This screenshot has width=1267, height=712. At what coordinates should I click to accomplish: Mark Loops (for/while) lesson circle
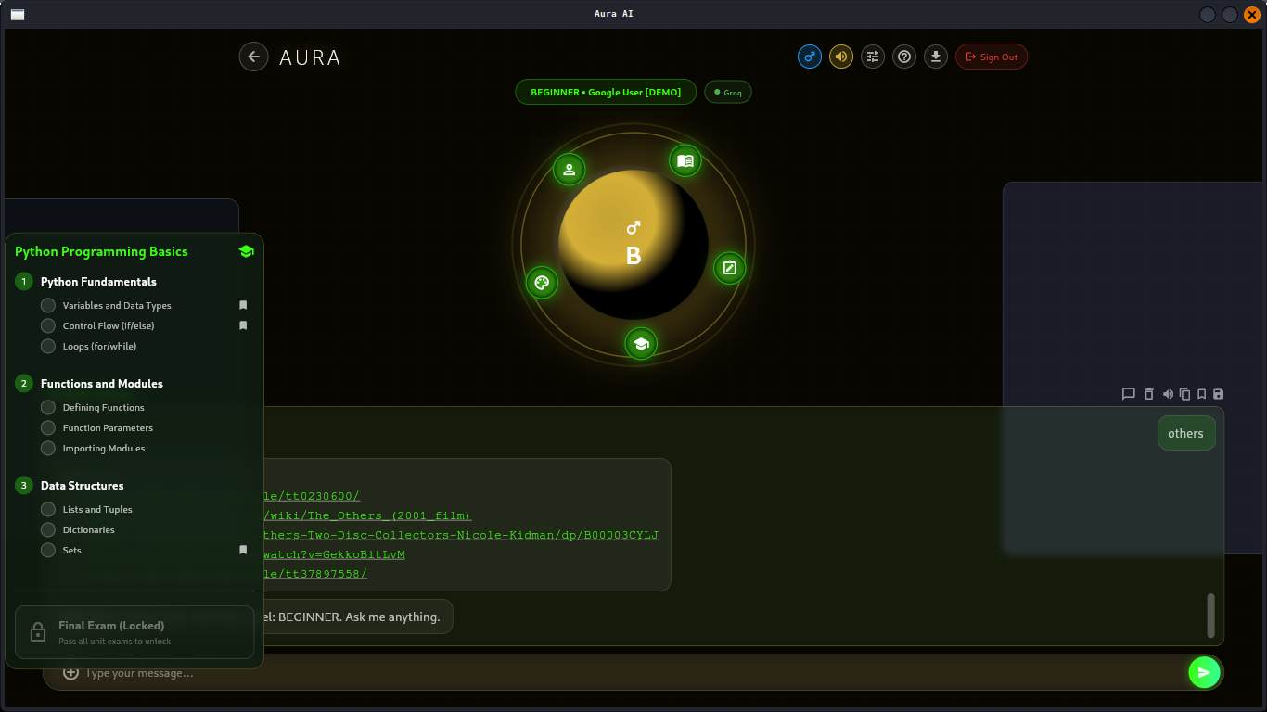(48, 346)
